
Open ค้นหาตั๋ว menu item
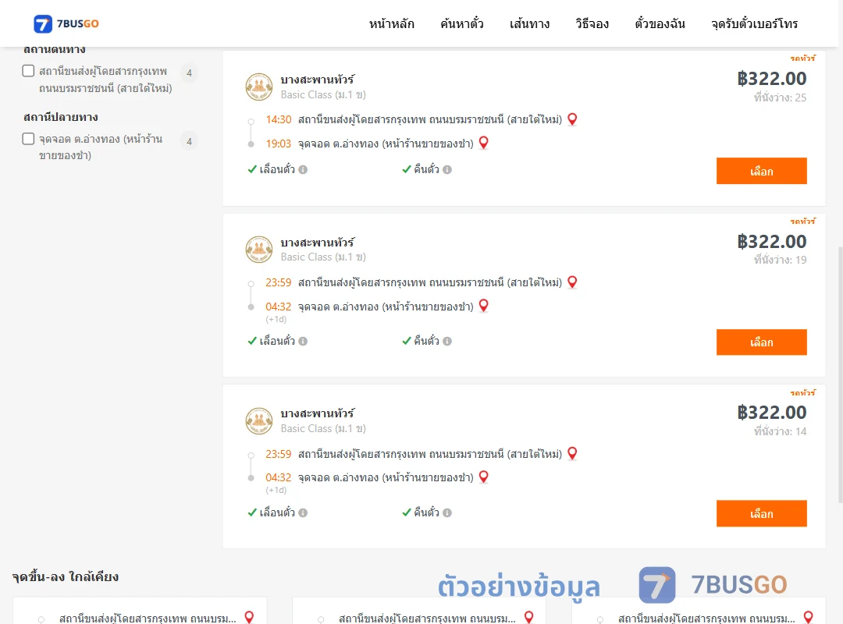(x=462, y=23)
